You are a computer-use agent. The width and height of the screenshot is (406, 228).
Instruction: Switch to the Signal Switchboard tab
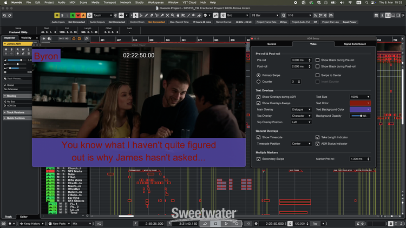tap(354, 44)
